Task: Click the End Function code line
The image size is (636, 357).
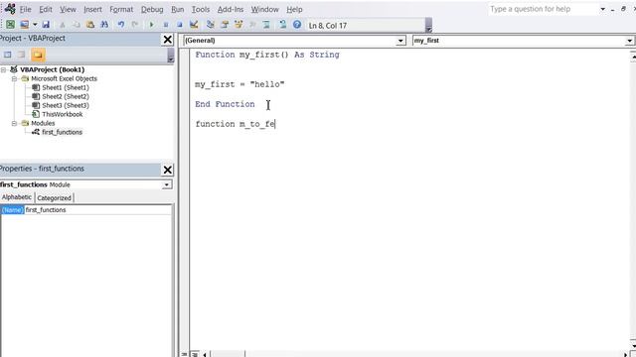Action: (x=225, y=104)
